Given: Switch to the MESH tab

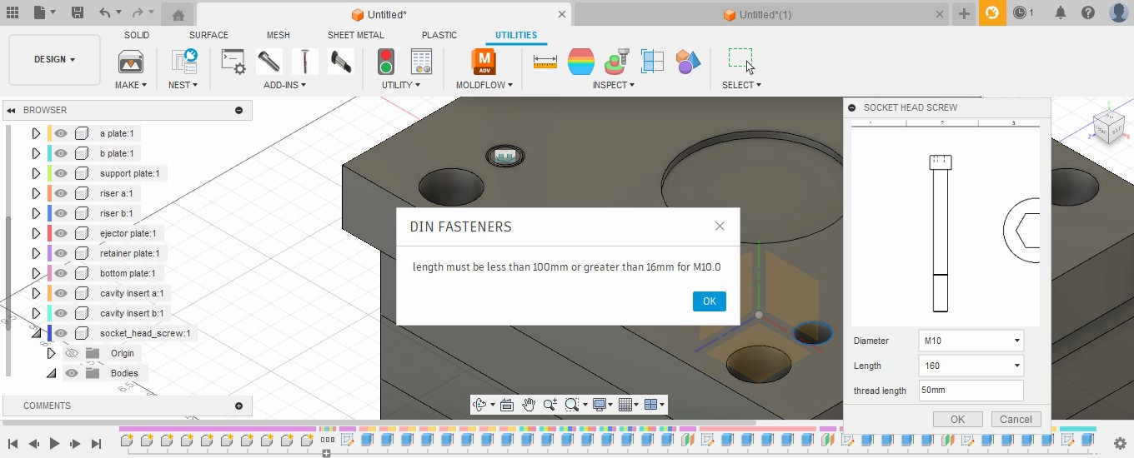Looking at the screenshot, I should point(278,35).
